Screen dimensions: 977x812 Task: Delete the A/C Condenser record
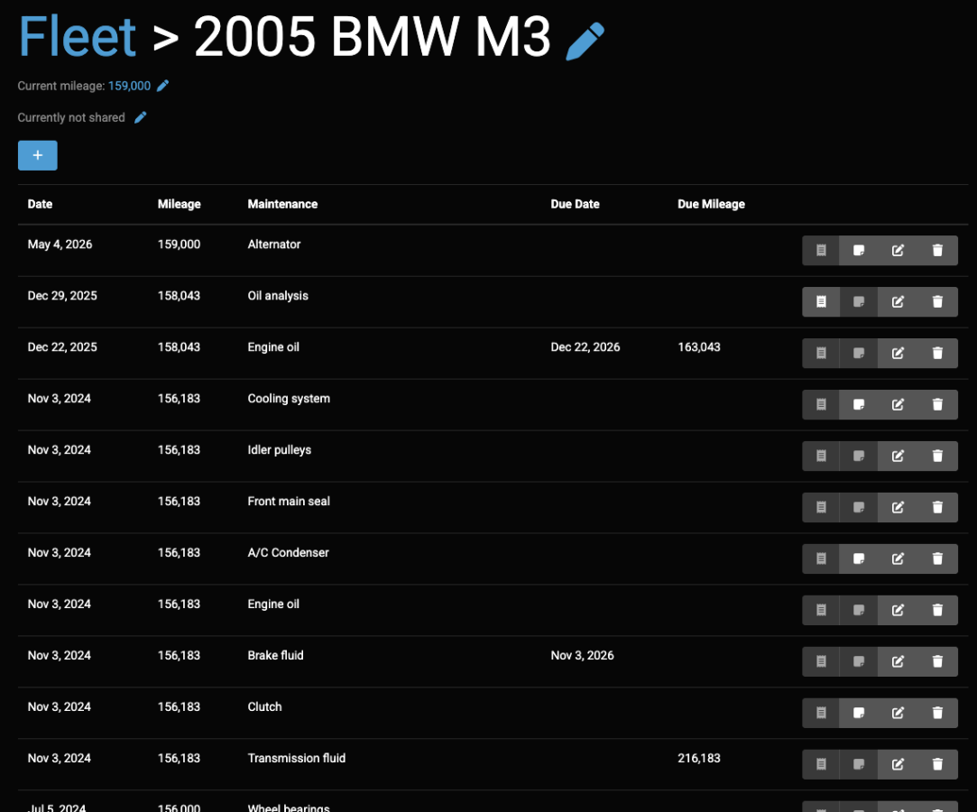937,559
